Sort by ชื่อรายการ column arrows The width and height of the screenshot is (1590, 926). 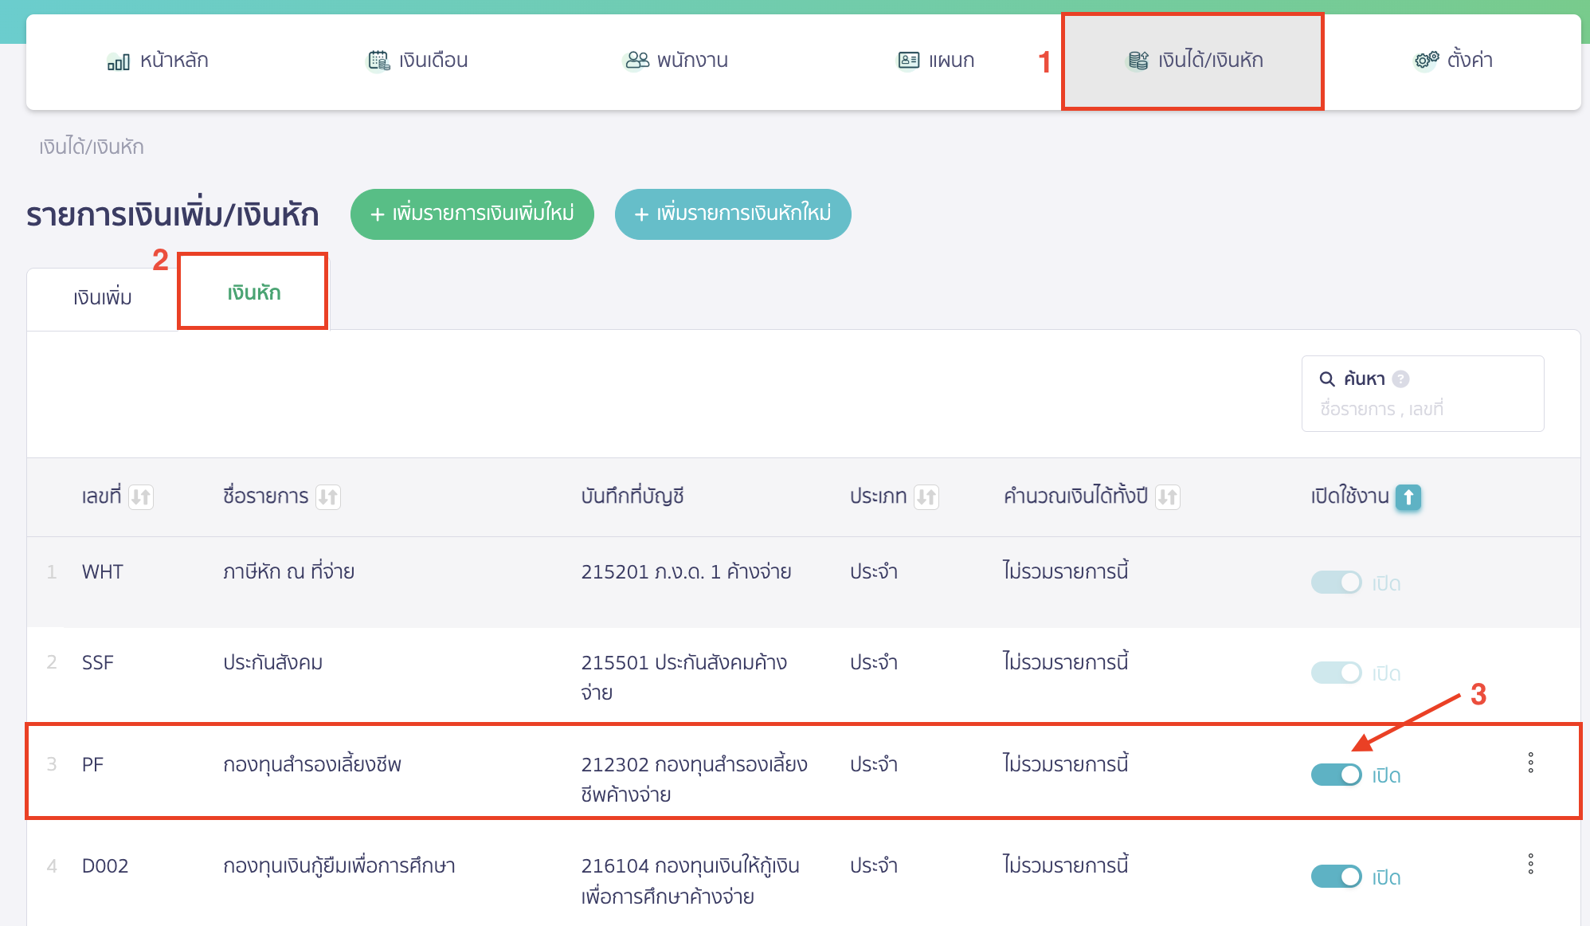[328, 496]
